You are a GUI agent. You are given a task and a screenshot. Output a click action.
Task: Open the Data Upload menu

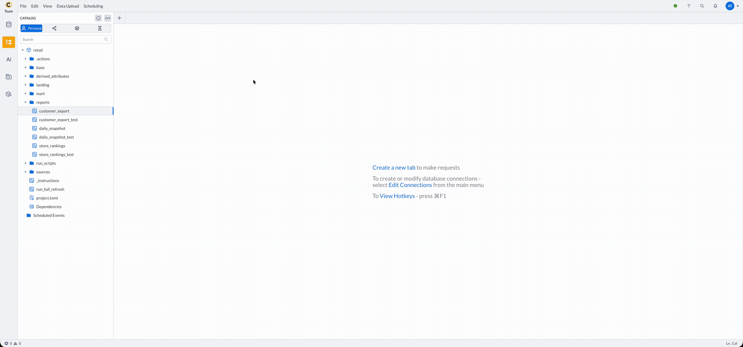67,6
